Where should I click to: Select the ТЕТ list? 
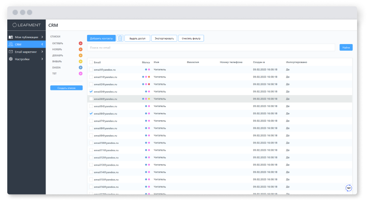(54, 74)
